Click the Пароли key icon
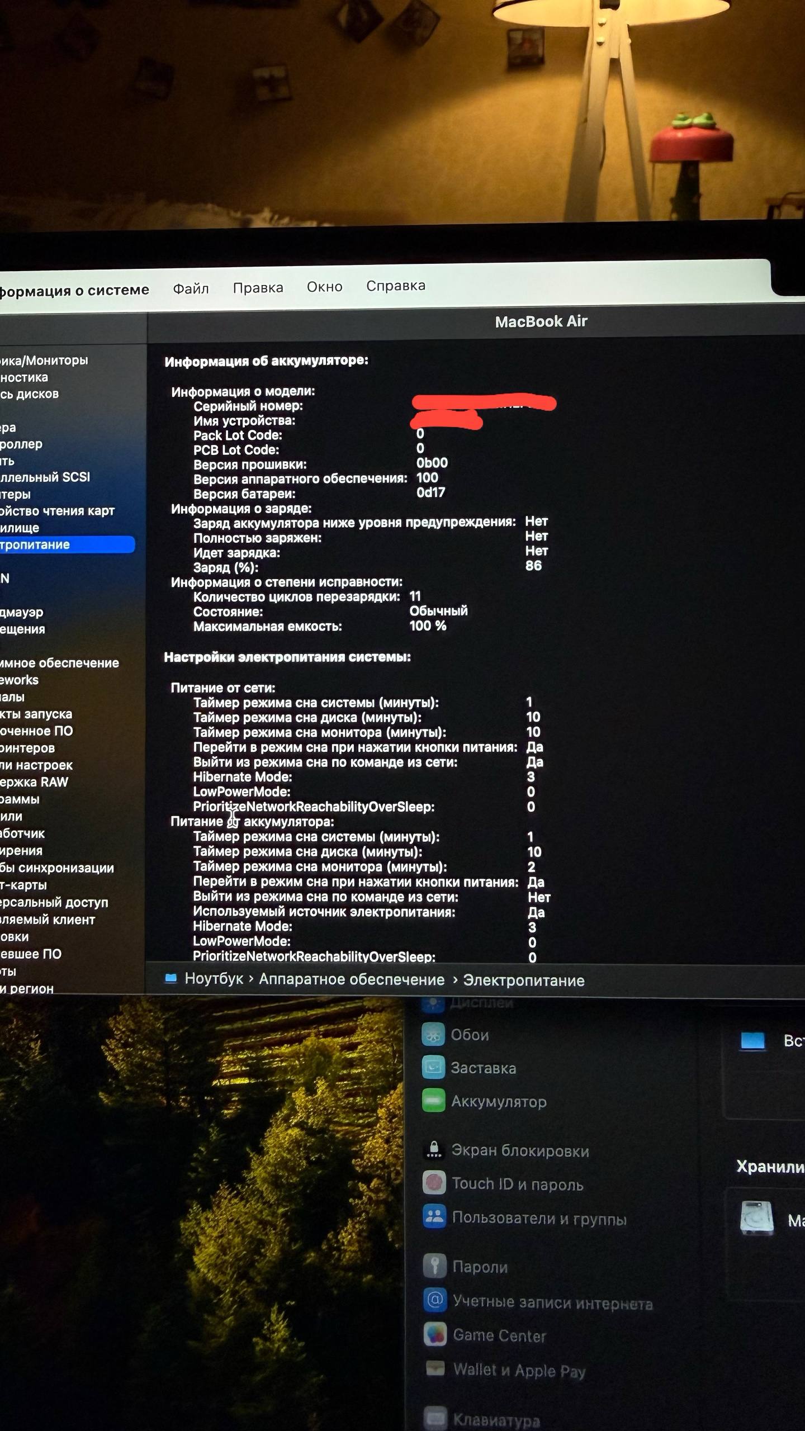The width and height of the screenshot is (805, 1431). [435, 1266]
